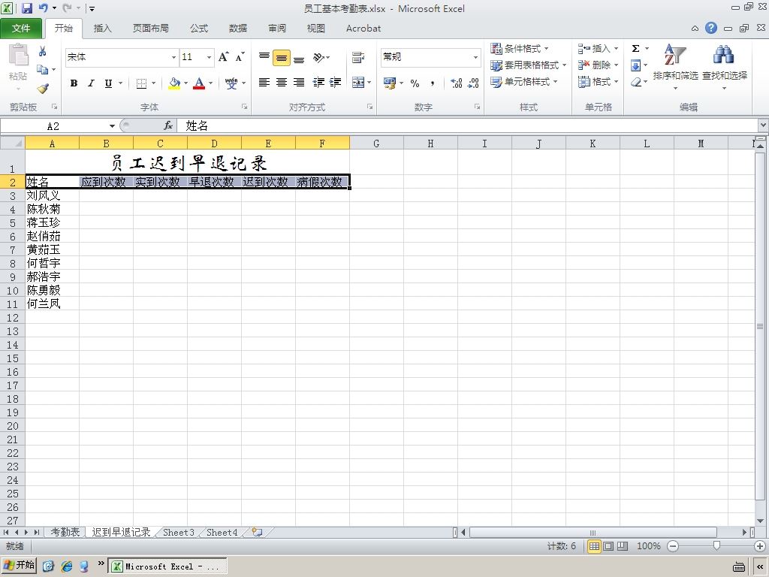This screenshot has width=769, height=577.
Task: Switch to the Data (数据) tab
Action: click(238, 29)
